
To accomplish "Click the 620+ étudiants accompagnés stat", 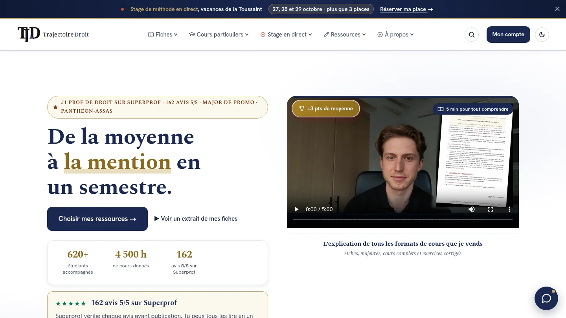I will point(78,263).
